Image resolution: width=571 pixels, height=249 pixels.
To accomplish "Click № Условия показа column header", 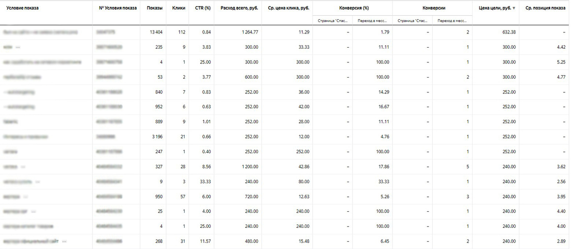I will point(118,8).
